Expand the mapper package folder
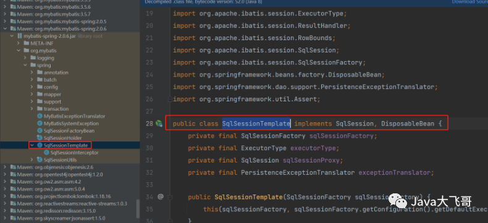The image size is (488, 223). point(32,95)
